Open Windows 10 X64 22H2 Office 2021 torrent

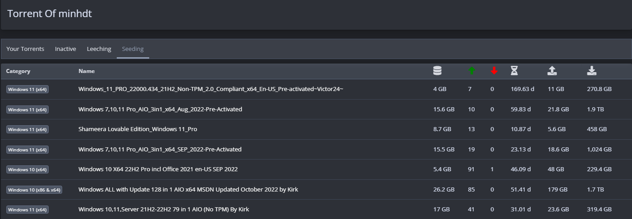tap(158, 169)
